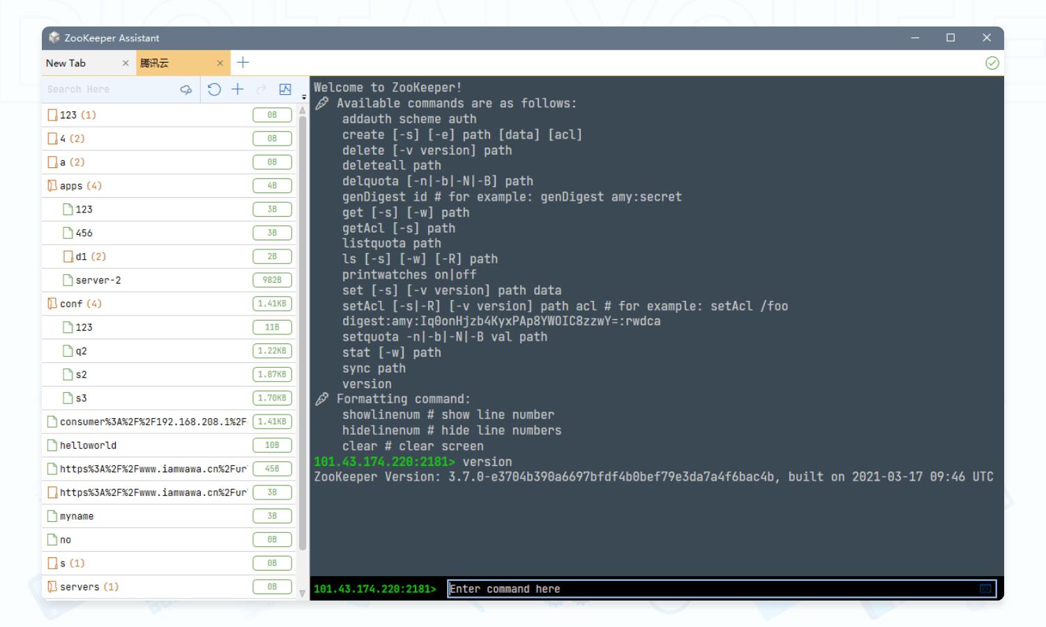Click the 1.22KB size badge for q2
Screen dimensions: 1046x627
(272, 351)
